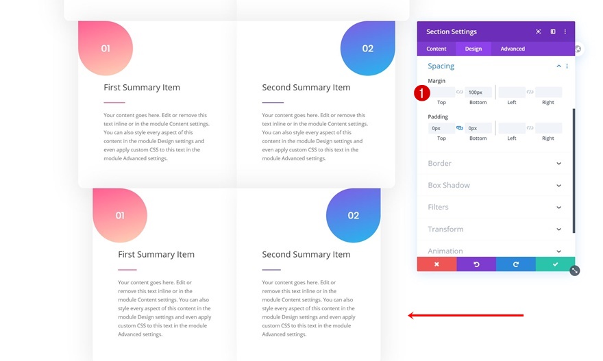Click the blue redo button
The image size is (603, 361).
[x=516, y=264]
